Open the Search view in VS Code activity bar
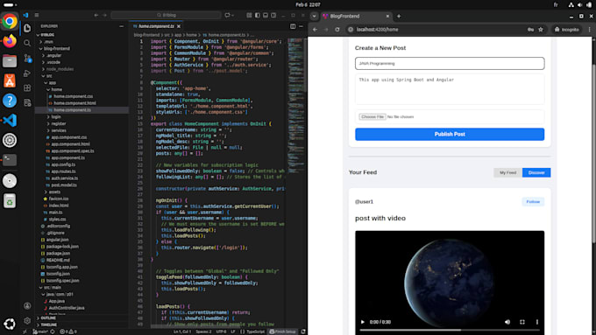Viewport: 596px width, 335px height. 27,43
